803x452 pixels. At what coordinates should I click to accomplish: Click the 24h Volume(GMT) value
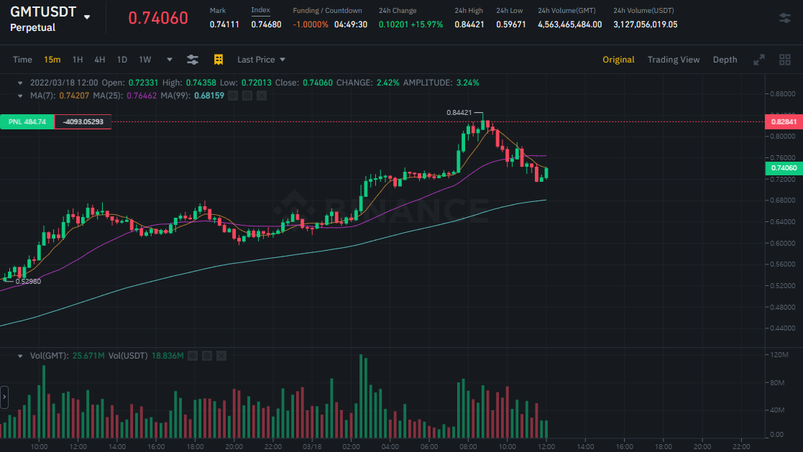tap(569, 24)
